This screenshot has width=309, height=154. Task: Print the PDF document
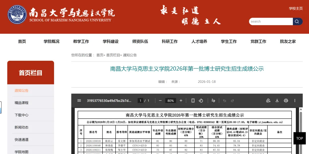pos(286,101)
